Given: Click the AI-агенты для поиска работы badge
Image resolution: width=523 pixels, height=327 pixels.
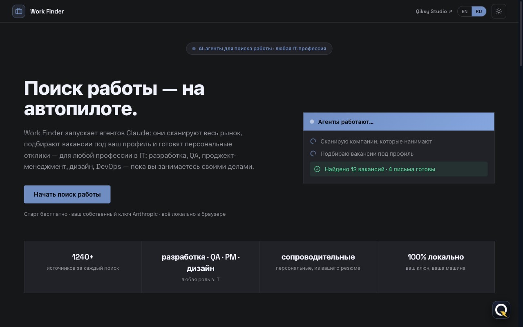Looking at the screenshot, I should pos(259,49).
